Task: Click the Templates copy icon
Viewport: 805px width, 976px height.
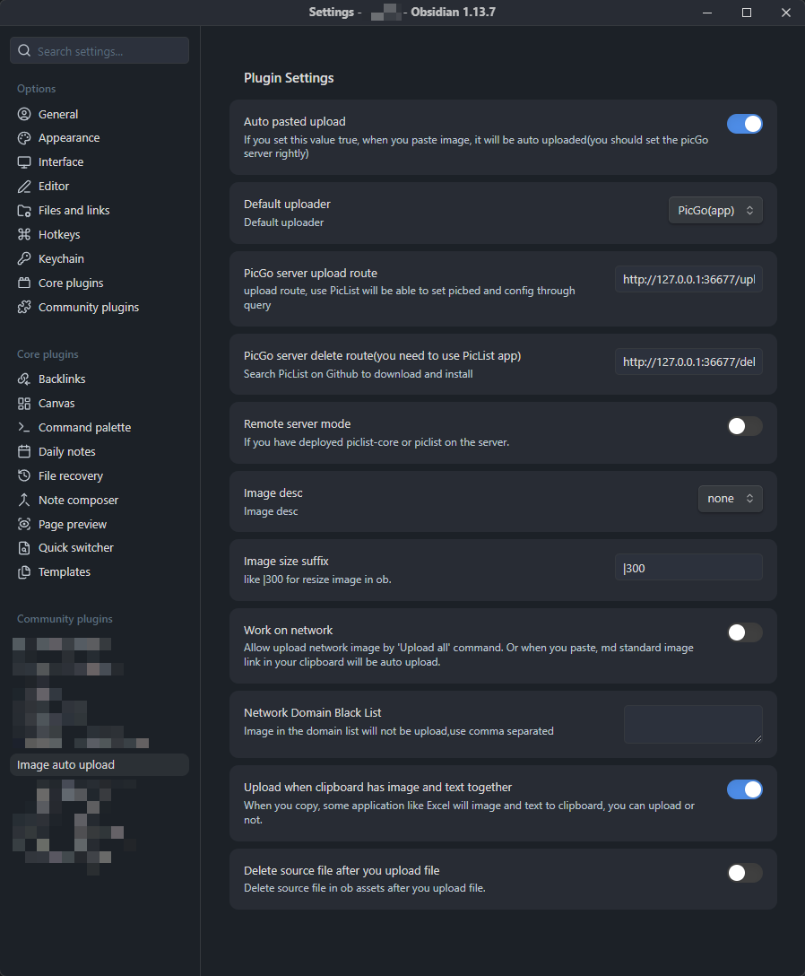Action: pos(24,572)
